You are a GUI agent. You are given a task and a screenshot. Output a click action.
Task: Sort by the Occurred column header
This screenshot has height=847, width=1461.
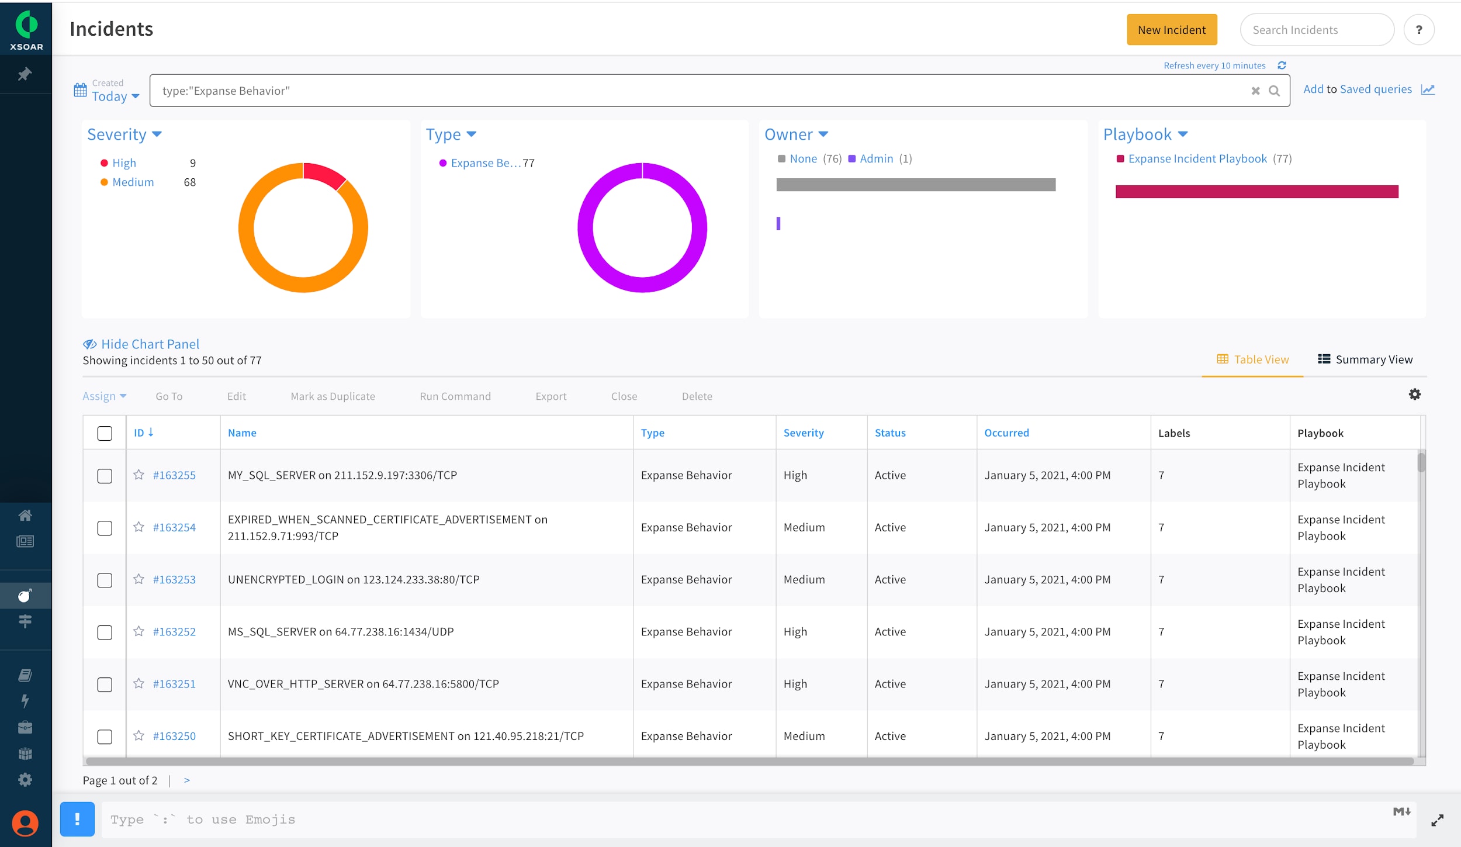click(1006, 433)
